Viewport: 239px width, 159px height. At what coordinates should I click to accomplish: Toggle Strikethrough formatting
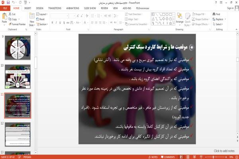[x=68, y=23]
